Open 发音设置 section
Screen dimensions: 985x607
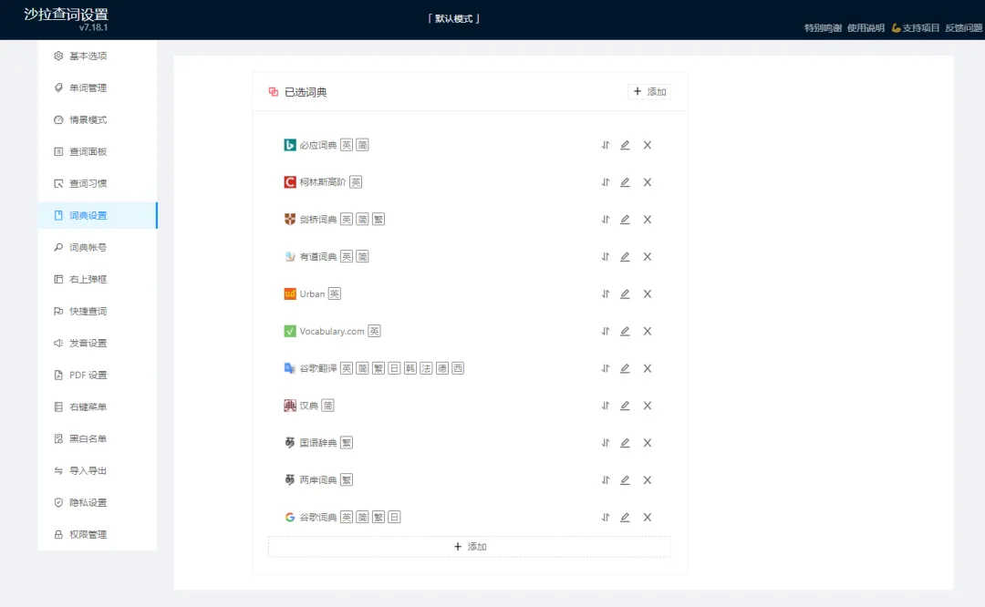tap(98, 343)
